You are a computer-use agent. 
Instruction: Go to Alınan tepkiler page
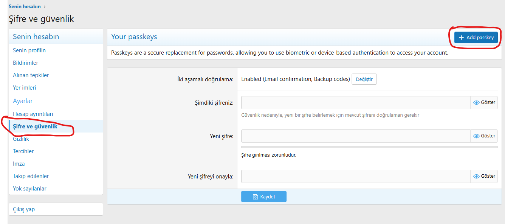[x=31, y=75]
